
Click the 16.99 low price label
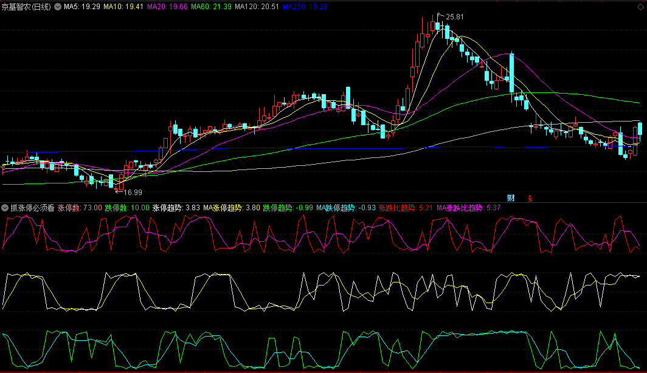point(133,192)
